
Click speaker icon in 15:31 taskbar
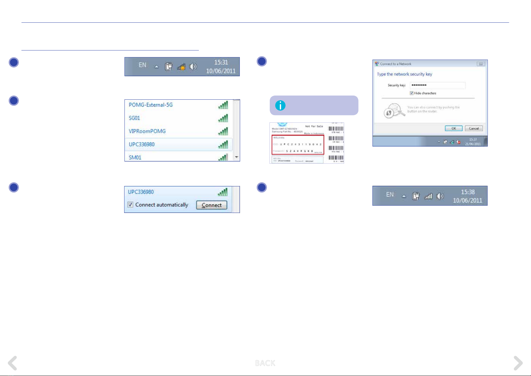(x=193, y=67)
